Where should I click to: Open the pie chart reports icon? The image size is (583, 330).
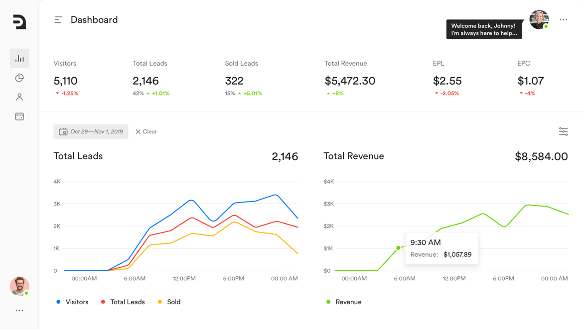[x=19, y=78]
